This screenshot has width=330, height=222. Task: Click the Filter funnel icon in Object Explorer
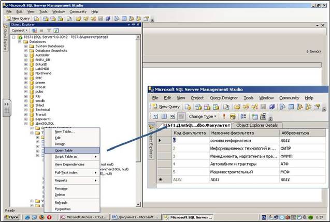pyautogui.click(x=49, y=31)
